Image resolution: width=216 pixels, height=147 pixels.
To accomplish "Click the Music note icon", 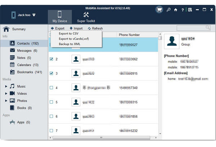I will coord(12,86).
